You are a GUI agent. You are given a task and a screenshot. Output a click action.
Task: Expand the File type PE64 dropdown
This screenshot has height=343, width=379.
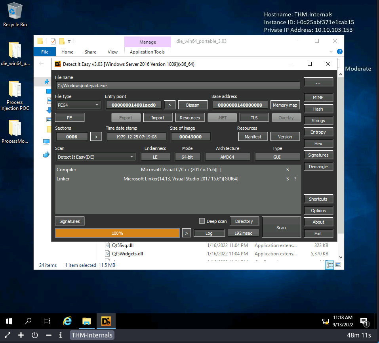[x=78, y=105]
